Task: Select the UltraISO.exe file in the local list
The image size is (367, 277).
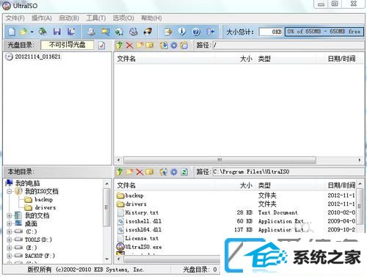Action: pyautogui.click(x=143, y=247)
